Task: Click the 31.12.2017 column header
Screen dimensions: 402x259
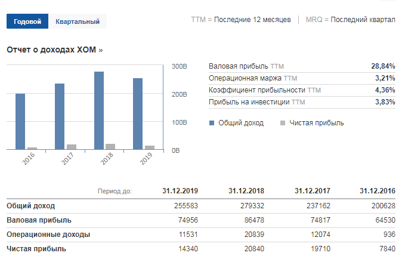Action: tap(313, 191)
